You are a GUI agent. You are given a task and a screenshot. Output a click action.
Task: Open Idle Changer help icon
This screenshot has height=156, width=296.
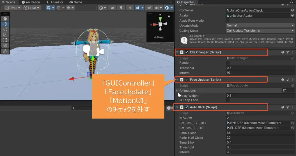pos(283,52)
